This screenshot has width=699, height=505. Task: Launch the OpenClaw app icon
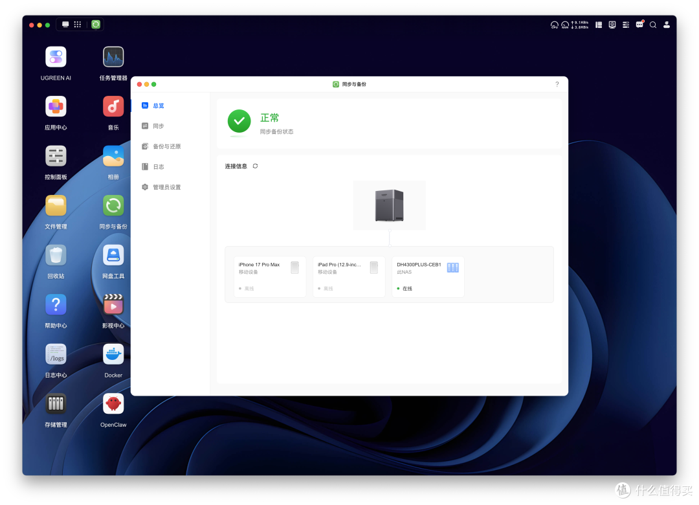(113, 404)
